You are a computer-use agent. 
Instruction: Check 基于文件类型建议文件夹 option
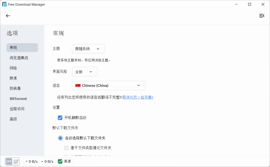coord(66,148)
